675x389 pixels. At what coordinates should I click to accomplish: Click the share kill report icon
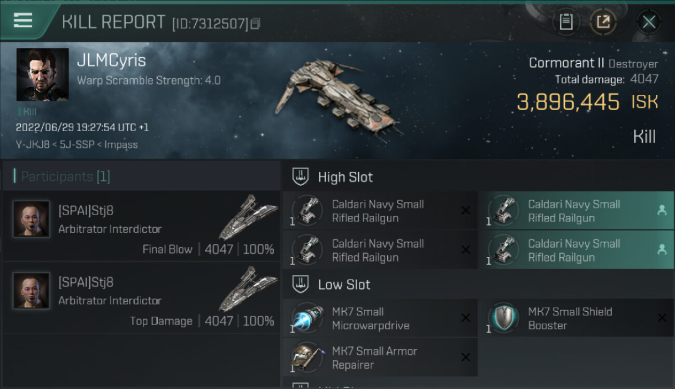[x=603, y=22]
